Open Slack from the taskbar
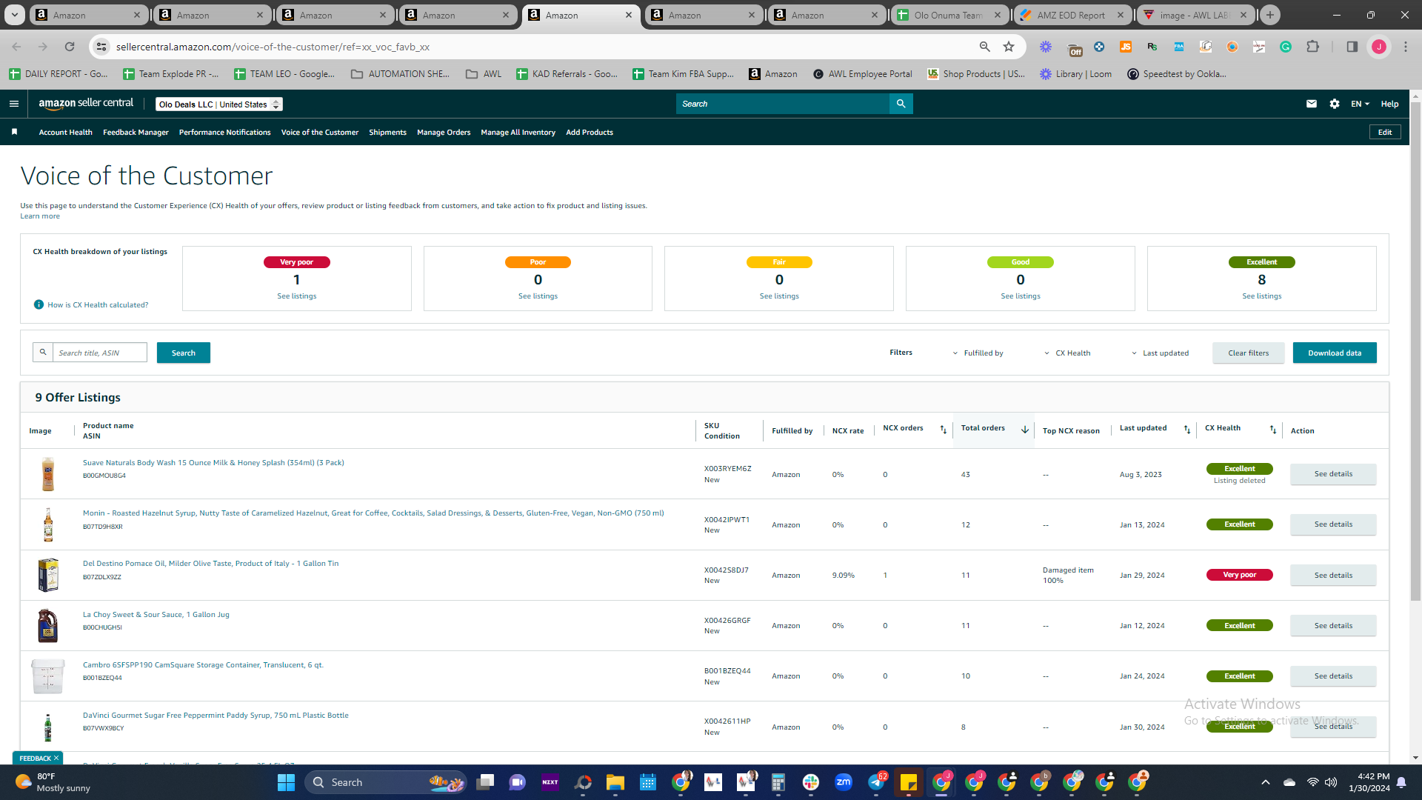Screen dimensions: 1422x800 tap(811, 782)
